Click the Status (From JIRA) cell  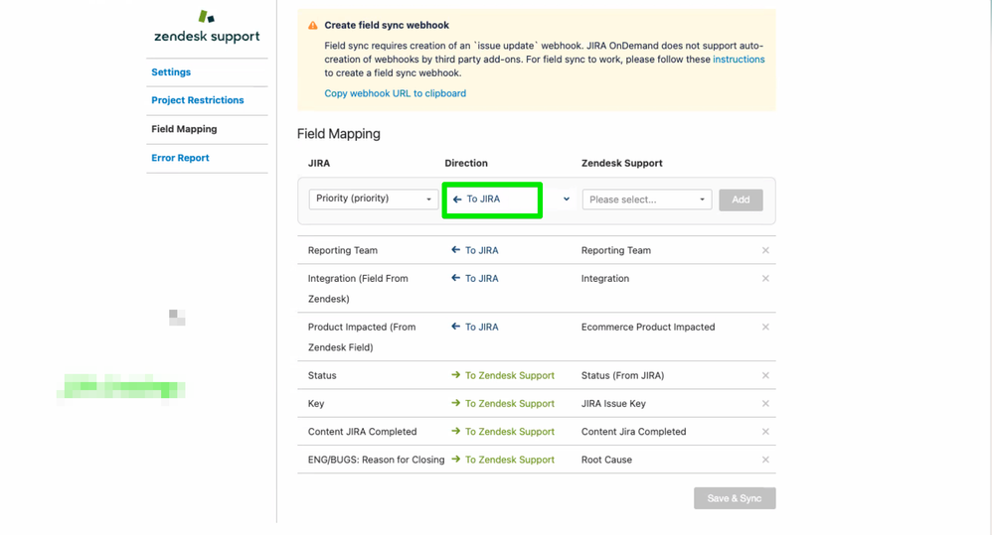[x=622, y=375]
